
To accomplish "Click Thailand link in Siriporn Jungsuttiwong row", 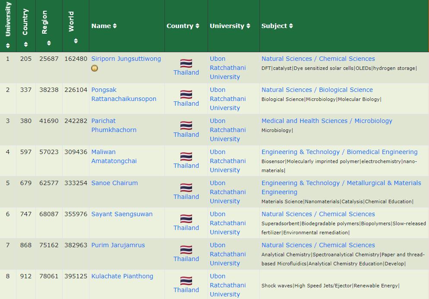I will (x=186, y=72).
